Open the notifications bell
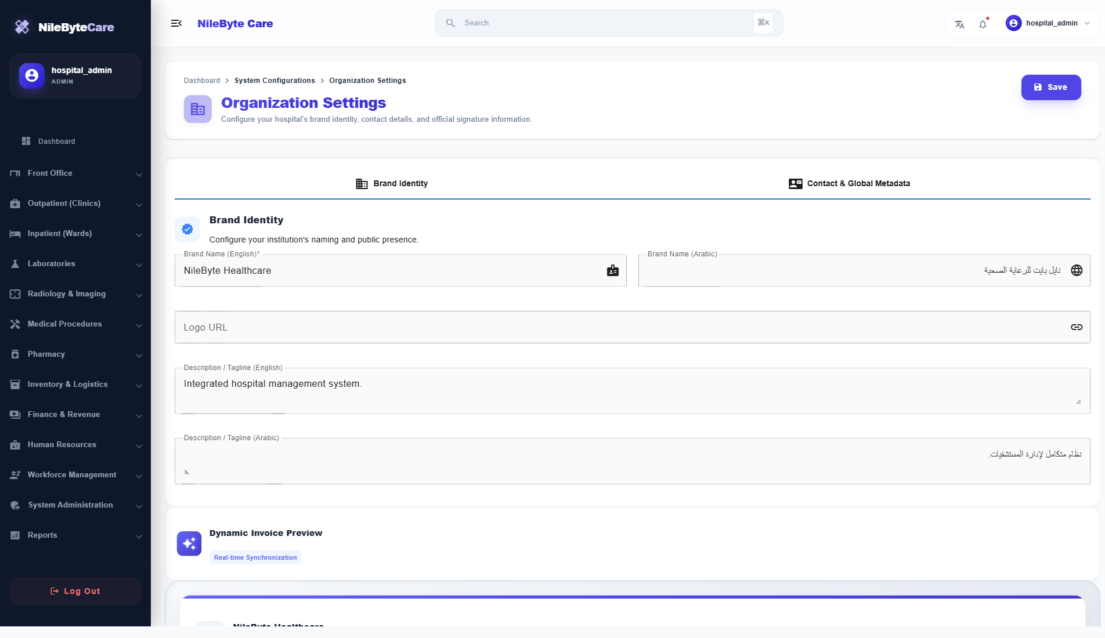The image size is (1105, 638). (983, 24)
